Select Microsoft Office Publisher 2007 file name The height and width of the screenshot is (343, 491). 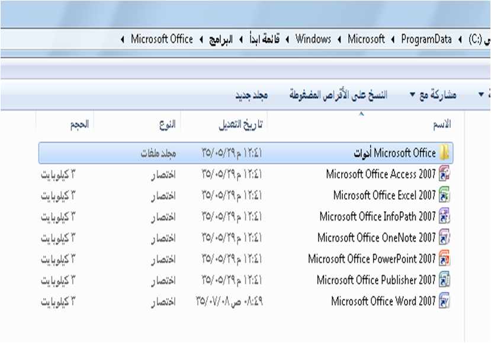click(376, 280)
